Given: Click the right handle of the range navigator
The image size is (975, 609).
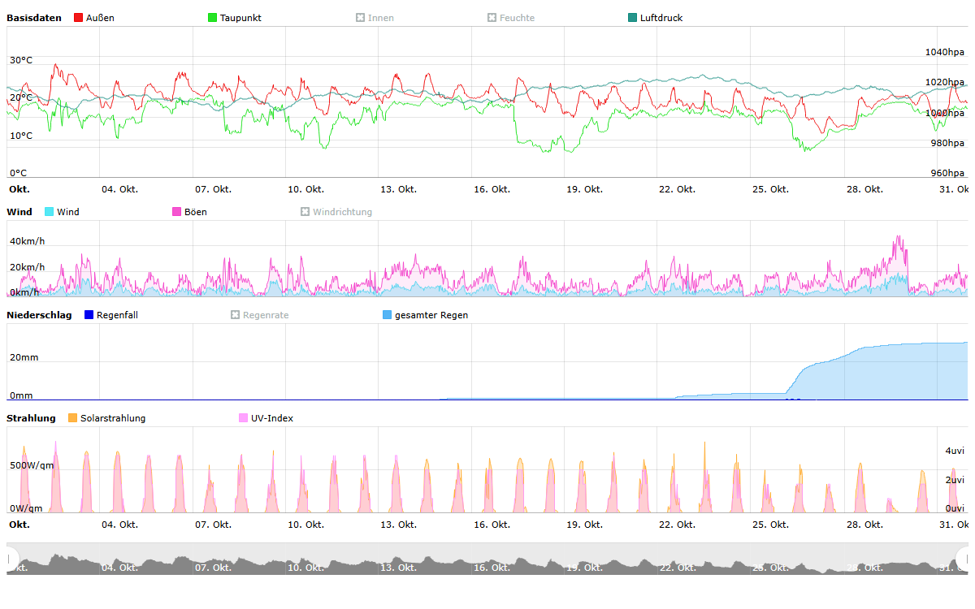Looking at the screenshot, I should [x=964, y=559].
